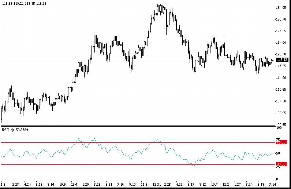Select the 1.3 date on time axis
Screen dimensions: 291x189
[3, 183]
